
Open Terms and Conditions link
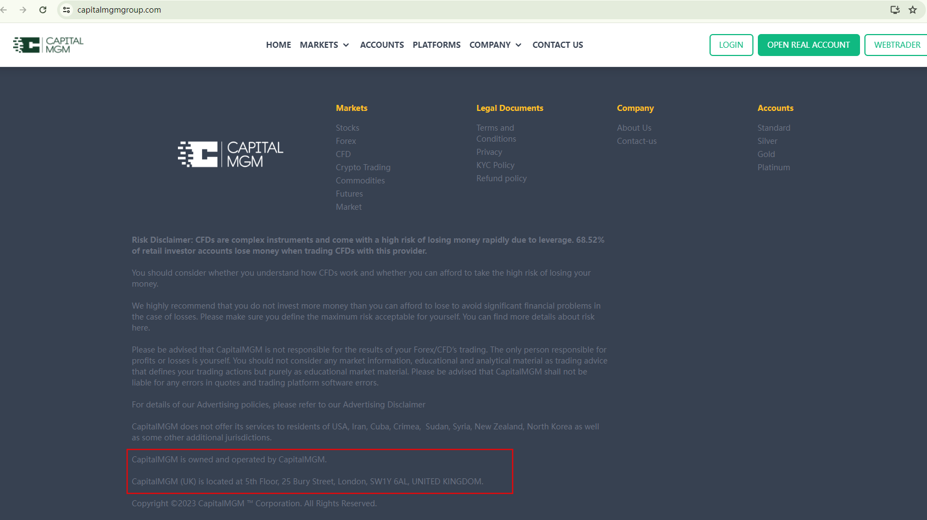(x=496, y=133)
